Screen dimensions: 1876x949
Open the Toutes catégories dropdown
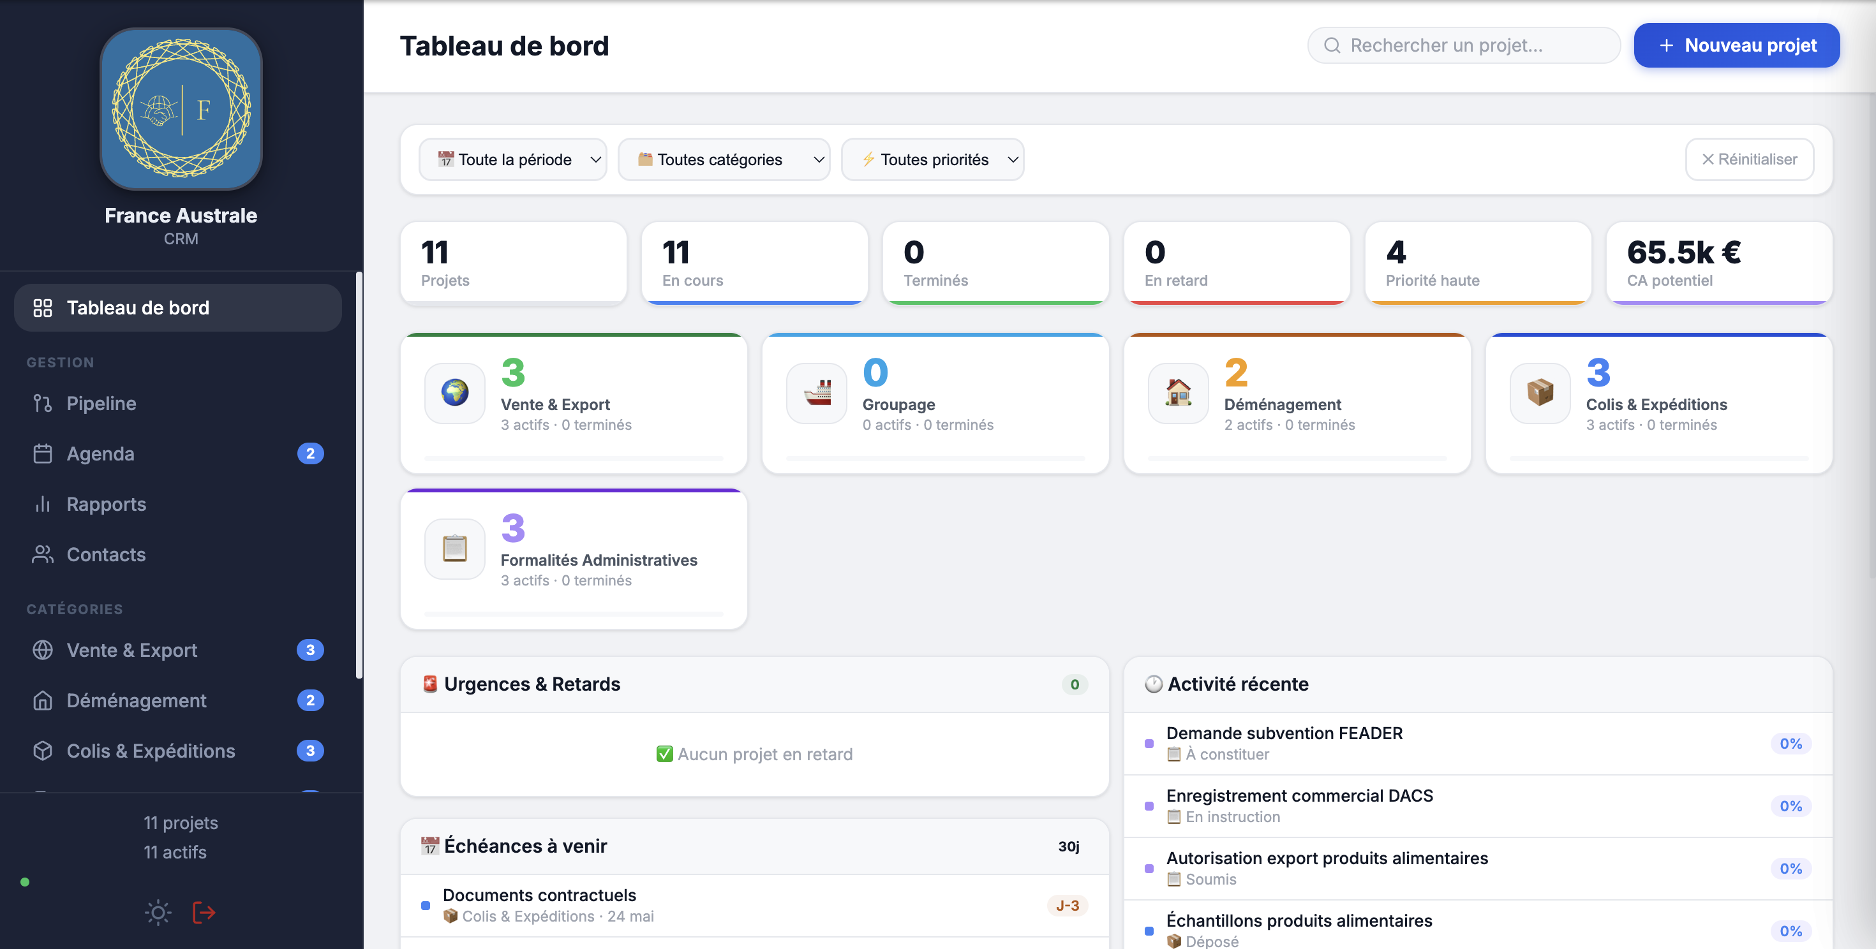coord(724,159)
